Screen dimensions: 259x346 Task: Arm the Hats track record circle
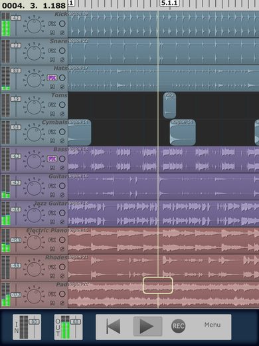coord(62,78)
